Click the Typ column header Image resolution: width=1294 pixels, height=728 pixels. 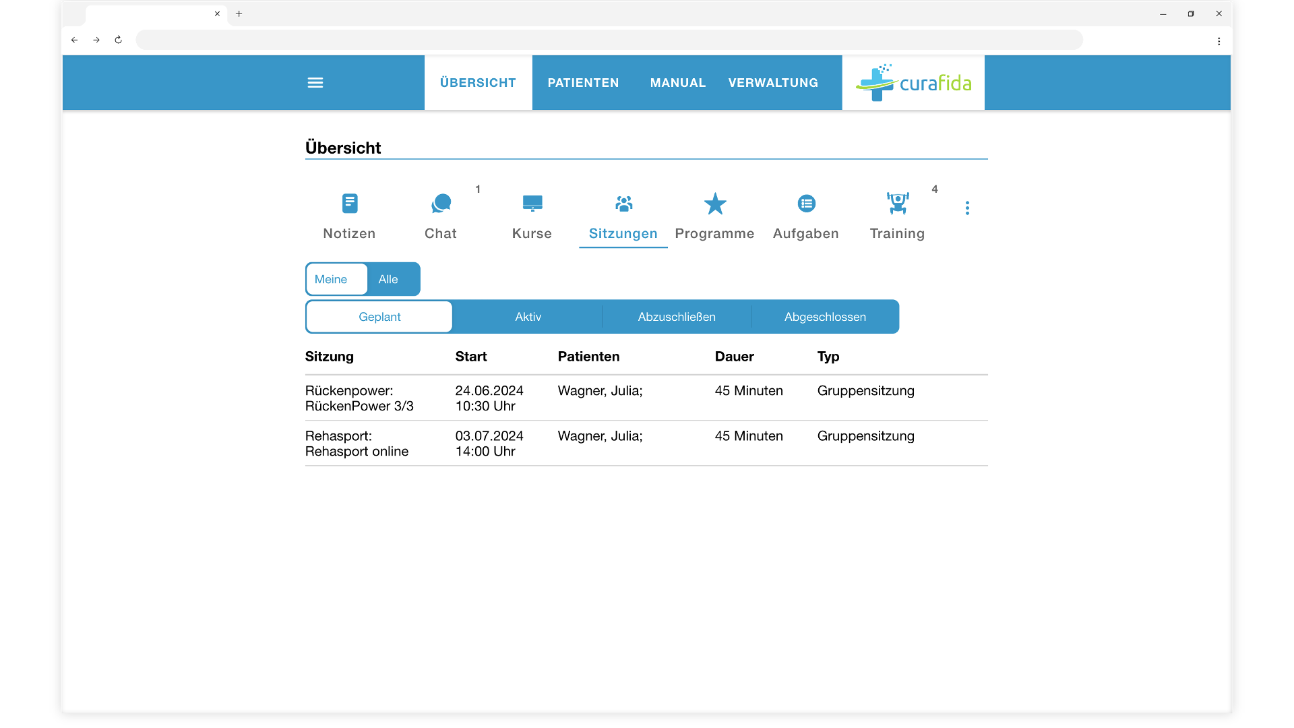click(828, 357)
